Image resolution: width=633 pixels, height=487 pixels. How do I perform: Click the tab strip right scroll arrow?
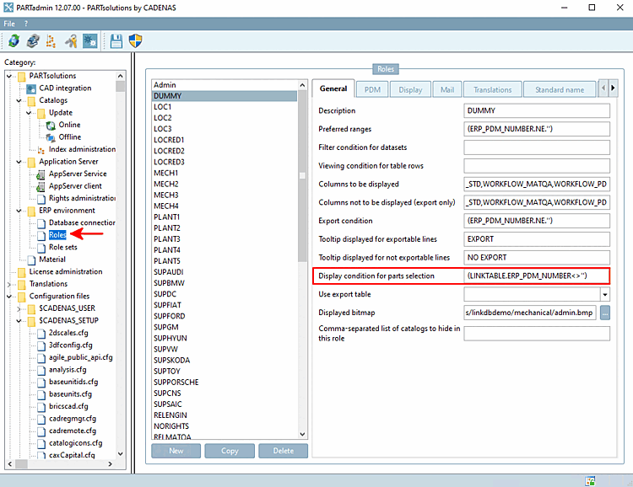click(x=613, y=88)
